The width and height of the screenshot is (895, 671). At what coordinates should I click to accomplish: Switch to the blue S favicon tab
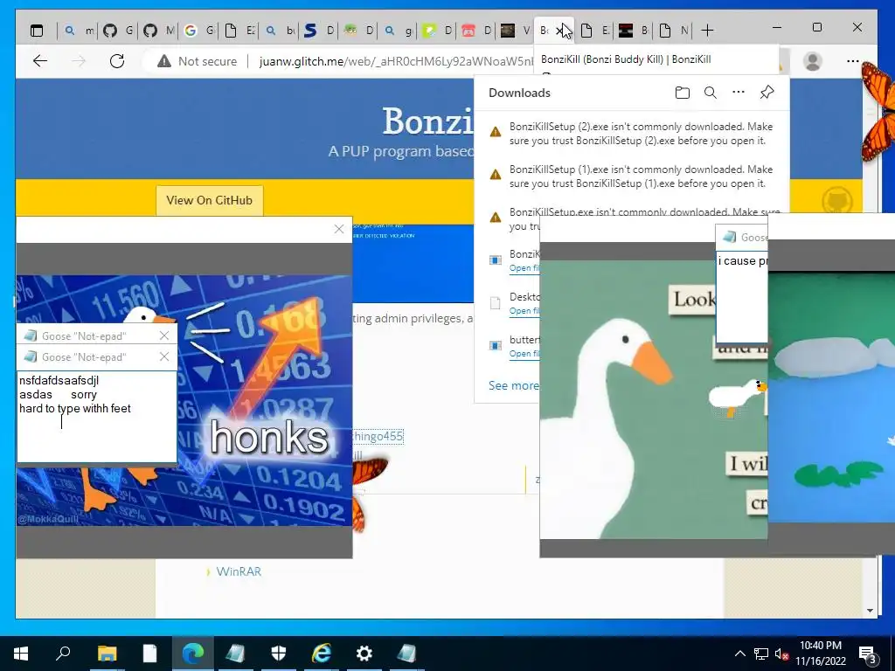point(319,31)
